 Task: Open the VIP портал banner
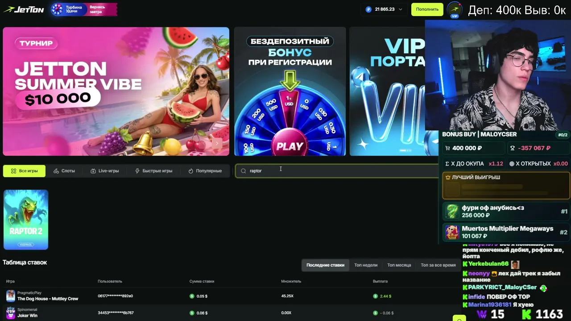tap(387, 91)
